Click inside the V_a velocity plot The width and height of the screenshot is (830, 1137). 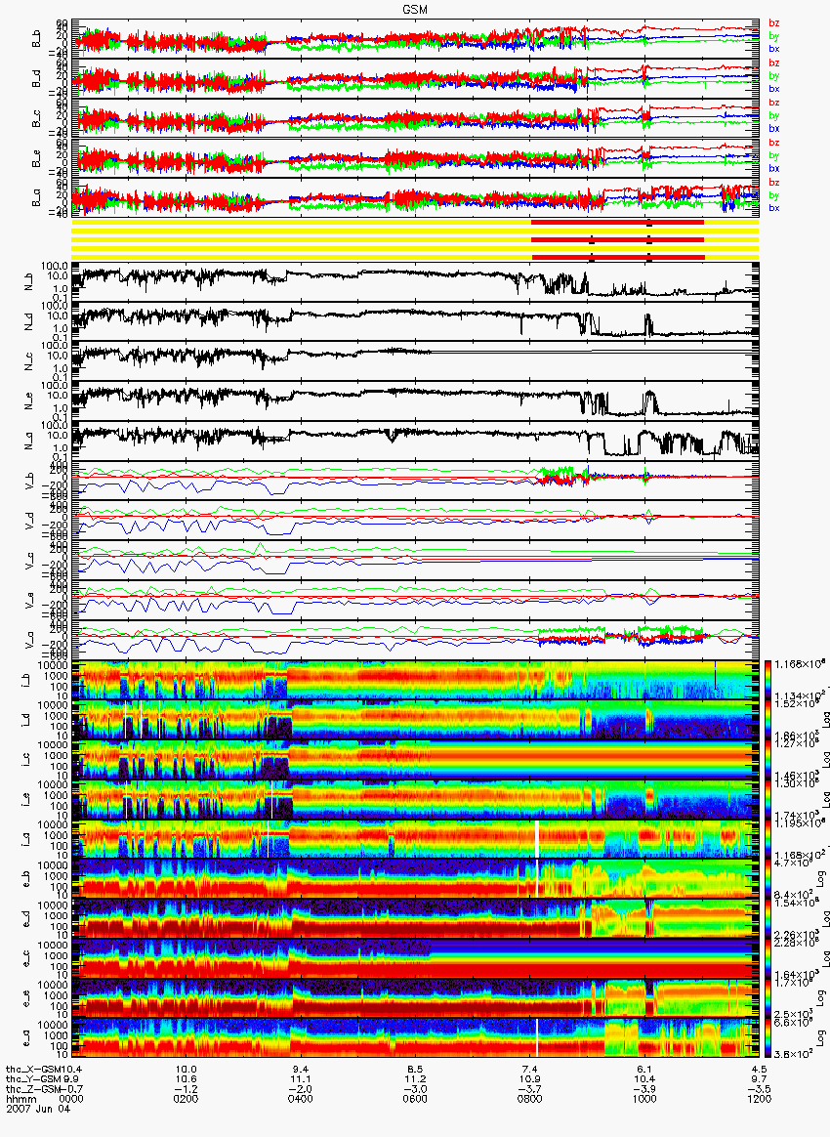click(x=415, y=640)
